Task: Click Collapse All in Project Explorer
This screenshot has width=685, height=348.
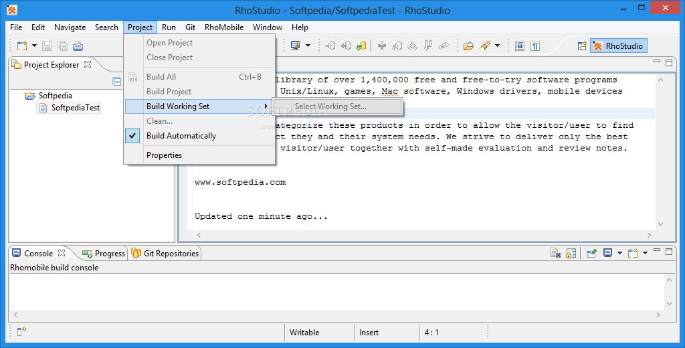Action: pyautogui.click(x=116, y=82)
